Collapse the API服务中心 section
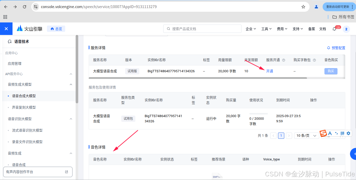 [x=71, y=74]
